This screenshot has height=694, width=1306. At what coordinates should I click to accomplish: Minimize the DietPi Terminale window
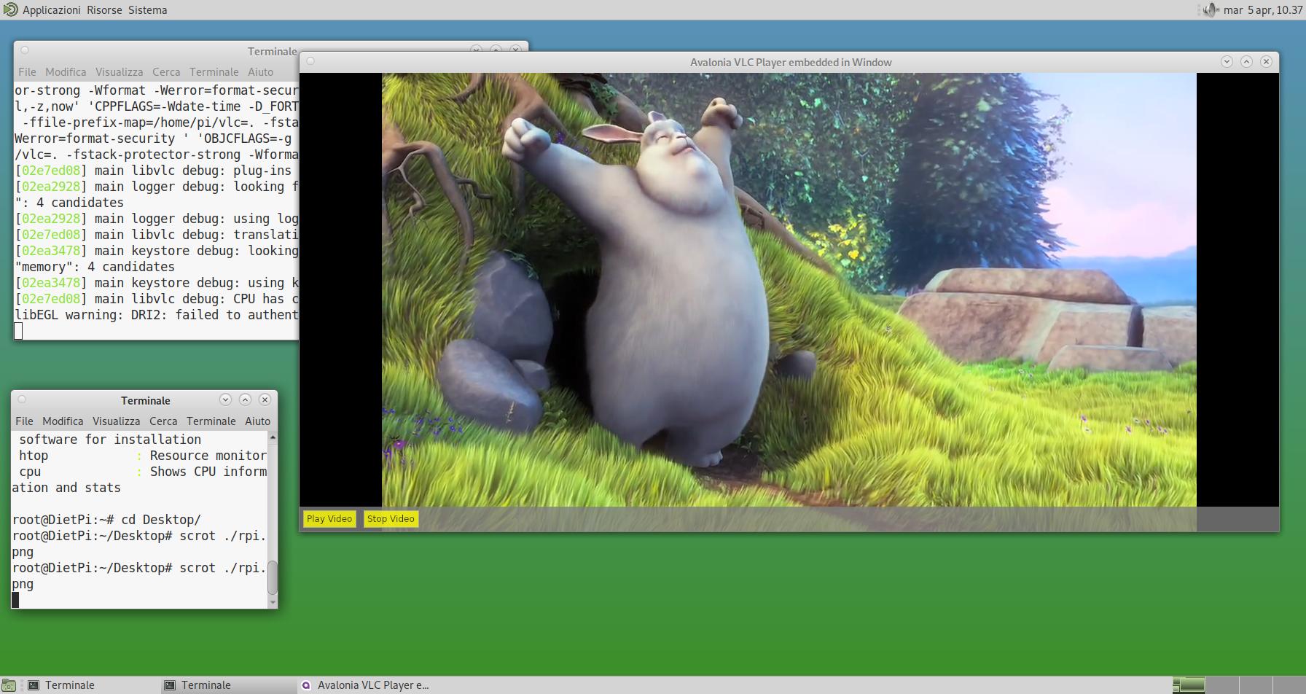[225, 399]
